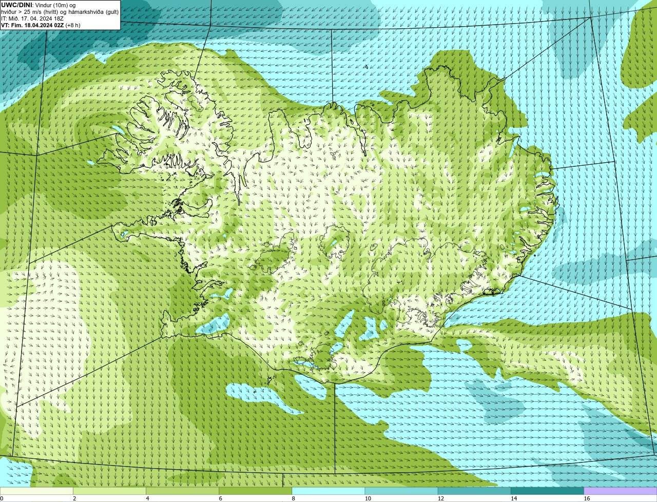Click the 4–6 m/s green legend swatch

(182, 491)
